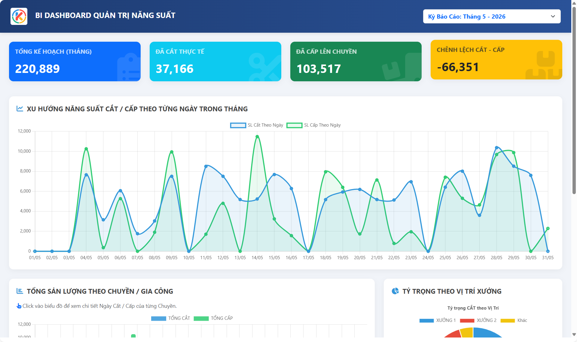Screen dimensions: 577x342
Task: Click the TỔNG KẾ HOẠCH (THÁNG) card
Action: coord(75,61)
